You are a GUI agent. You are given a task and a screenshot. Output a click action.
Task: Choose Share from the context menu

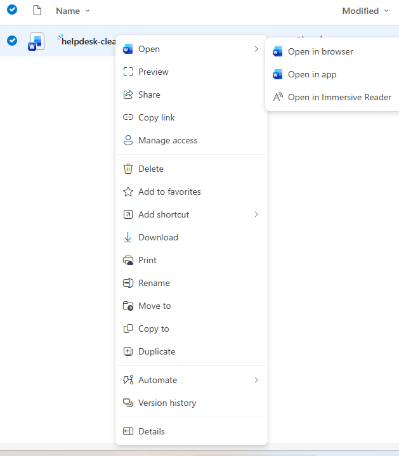(x=192, y=94)
